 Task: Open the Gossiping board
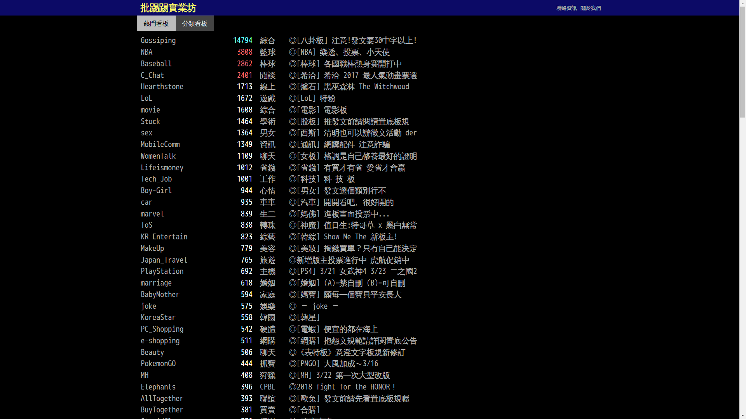158,40
